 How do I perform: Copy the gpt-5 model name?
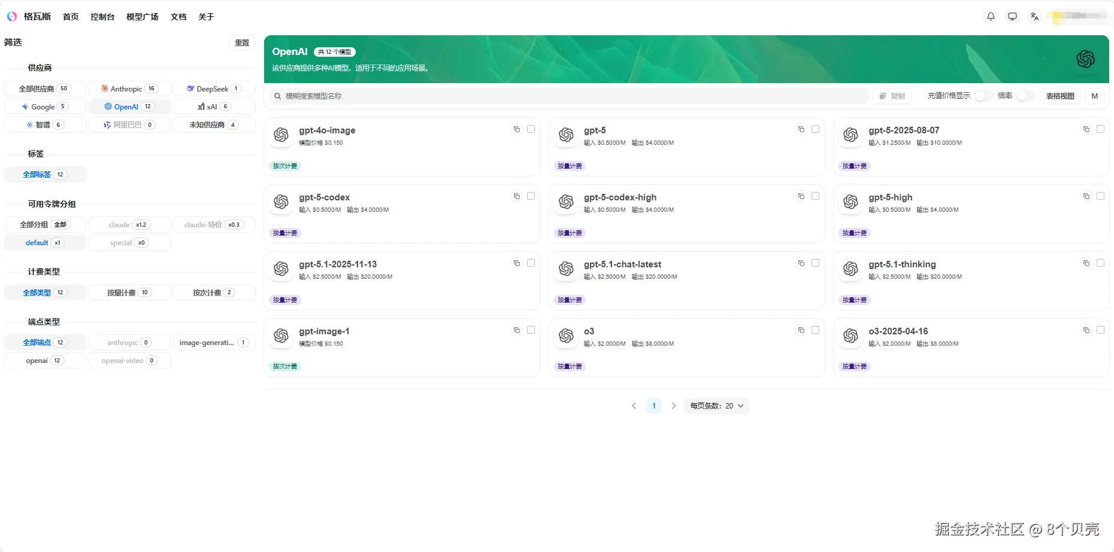(x=801, y=129)
